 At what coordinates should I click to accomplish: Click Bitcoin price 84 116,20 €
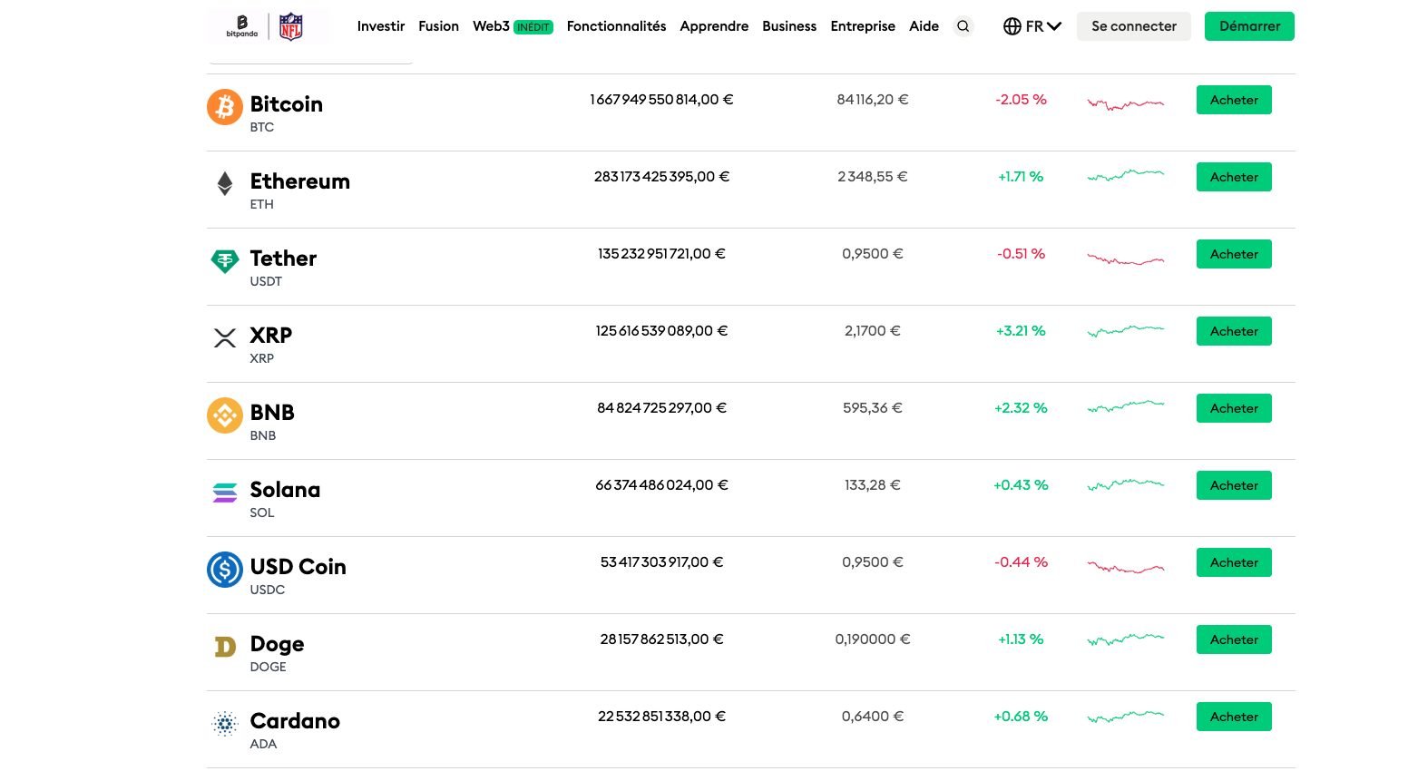pyautogui.click(x=872, y=100)
